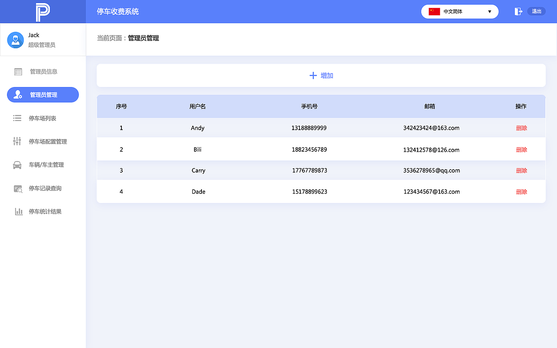Click phone number 13188889999
This screenshot has width=557, height=348.
309,128
